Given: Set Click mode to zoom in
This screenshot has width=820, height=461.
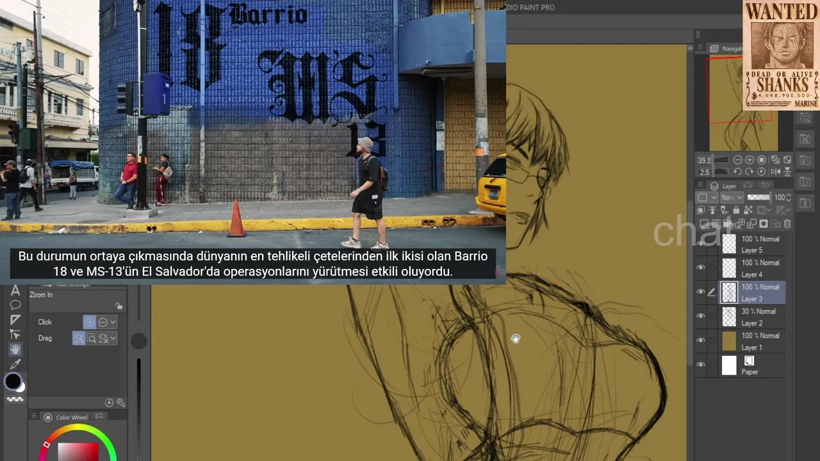Looking at the screenshot, I should pos(89,322).
